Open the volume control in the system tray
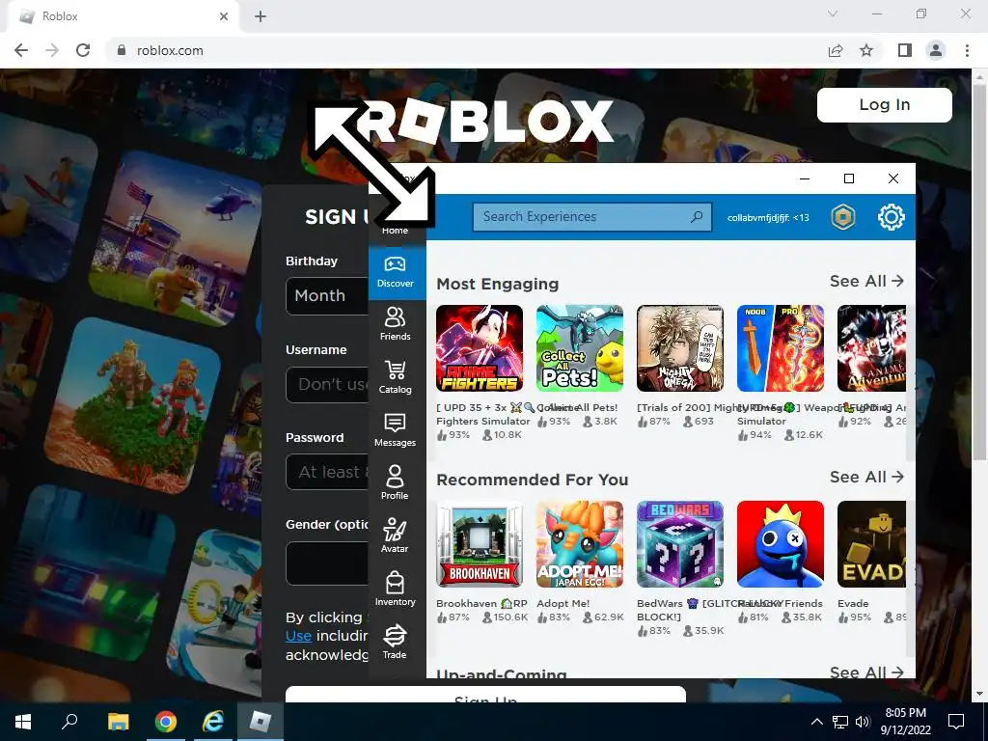This screenshot has width=988, height=741. click(x=864, y=722)
